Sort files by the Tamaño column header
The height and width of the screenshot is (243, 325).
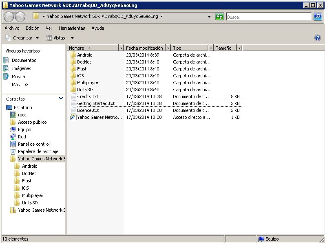coord(226,48)
